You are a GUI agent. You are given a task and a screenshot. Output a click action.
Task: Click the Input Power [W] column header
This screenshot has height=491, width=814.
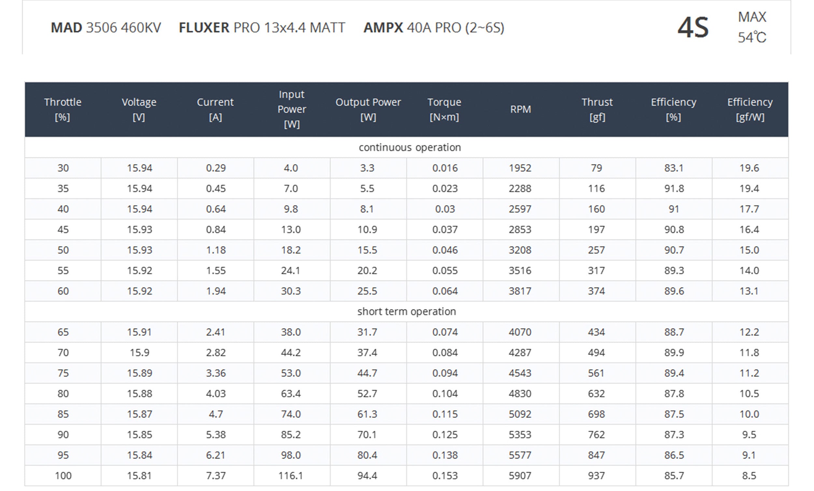coord(292,109)
